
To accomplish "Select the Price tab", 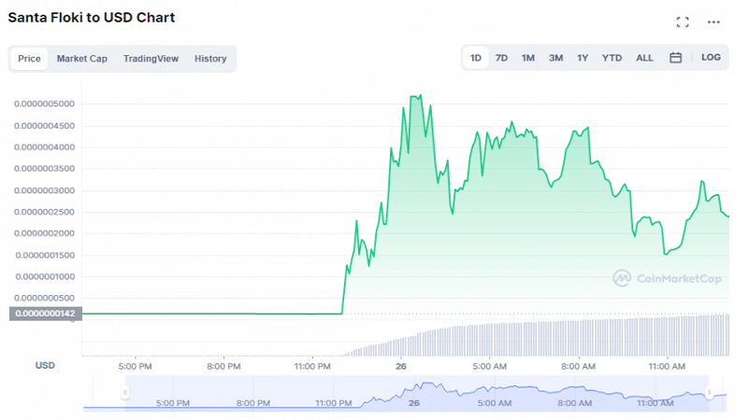I will pos(29,59).
